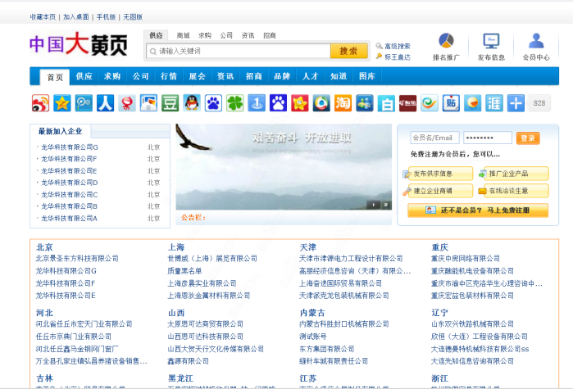This screenshot has height=389, width=573.
Task: Open 图库 in navigation bar
Action: click(x=367, y=76)
